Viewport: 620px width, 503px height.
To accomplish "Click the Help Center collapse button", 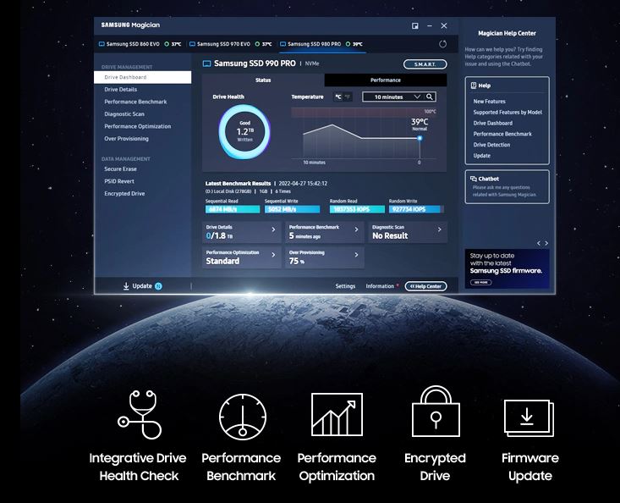I will coord(425,286).
